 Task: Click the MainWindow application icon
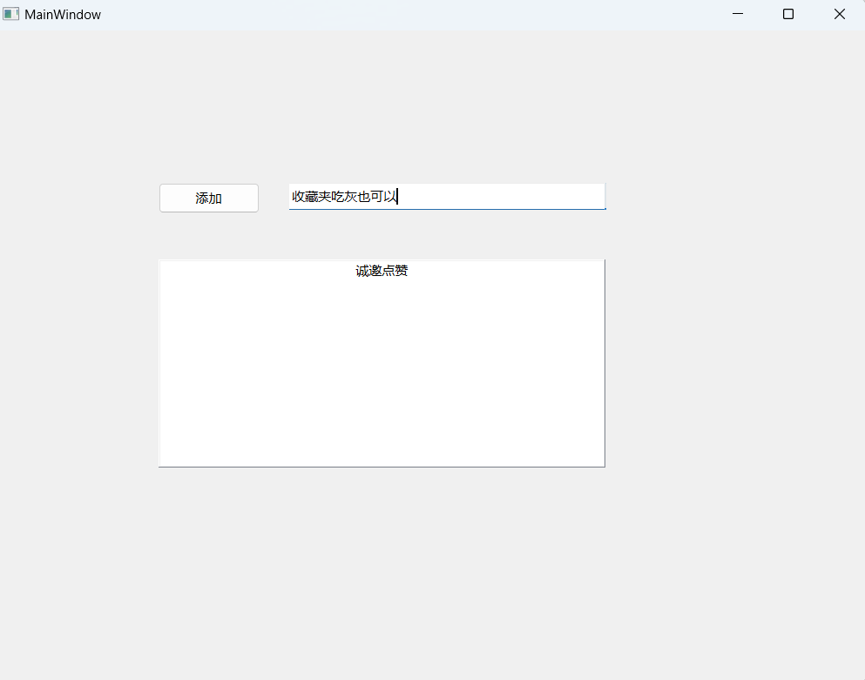coord(10,14)
